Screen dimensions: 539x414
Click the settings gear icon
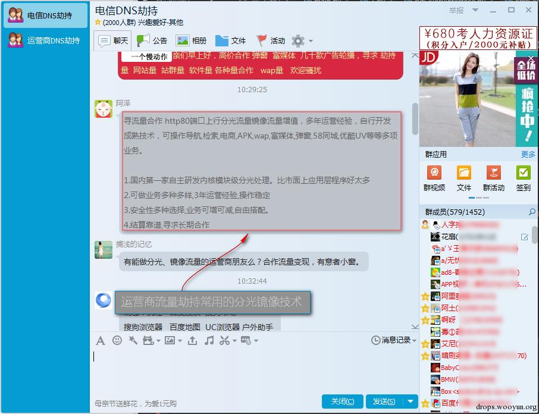pyautogui.click(x=297, y=41)
